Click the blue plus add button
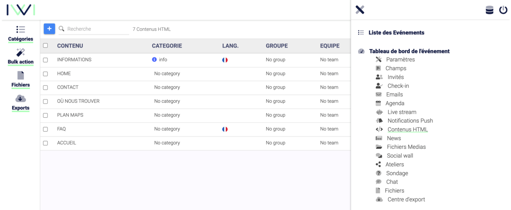The width and height of the screenshot is (511, 210). [x=49, y=29]
